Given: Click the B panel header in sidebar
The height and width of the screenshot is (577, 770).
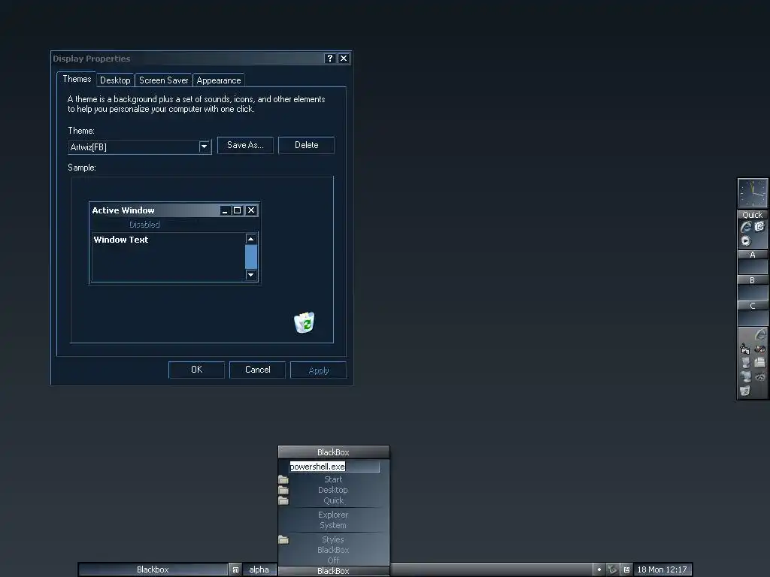Looking at the screenshot, I should 752,280.
